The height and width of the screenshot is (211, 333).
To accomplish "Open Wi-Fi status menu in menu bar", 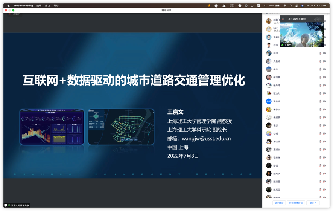I will coord(284,6).
